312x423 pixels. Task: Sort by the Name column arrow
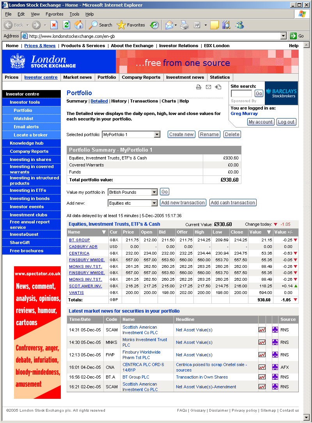click(x=104, y=232)
